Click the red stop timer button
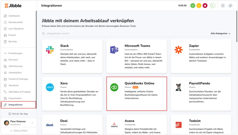 pyautogui.click(x=205, y=6)
